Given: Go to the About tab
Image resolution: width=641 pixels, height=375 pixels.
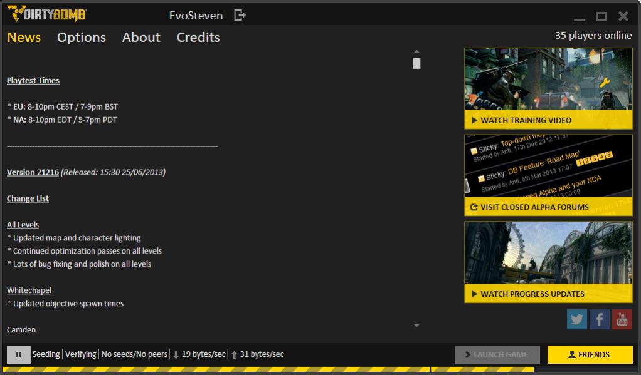Looking at the screenshot, I should 141,38.
